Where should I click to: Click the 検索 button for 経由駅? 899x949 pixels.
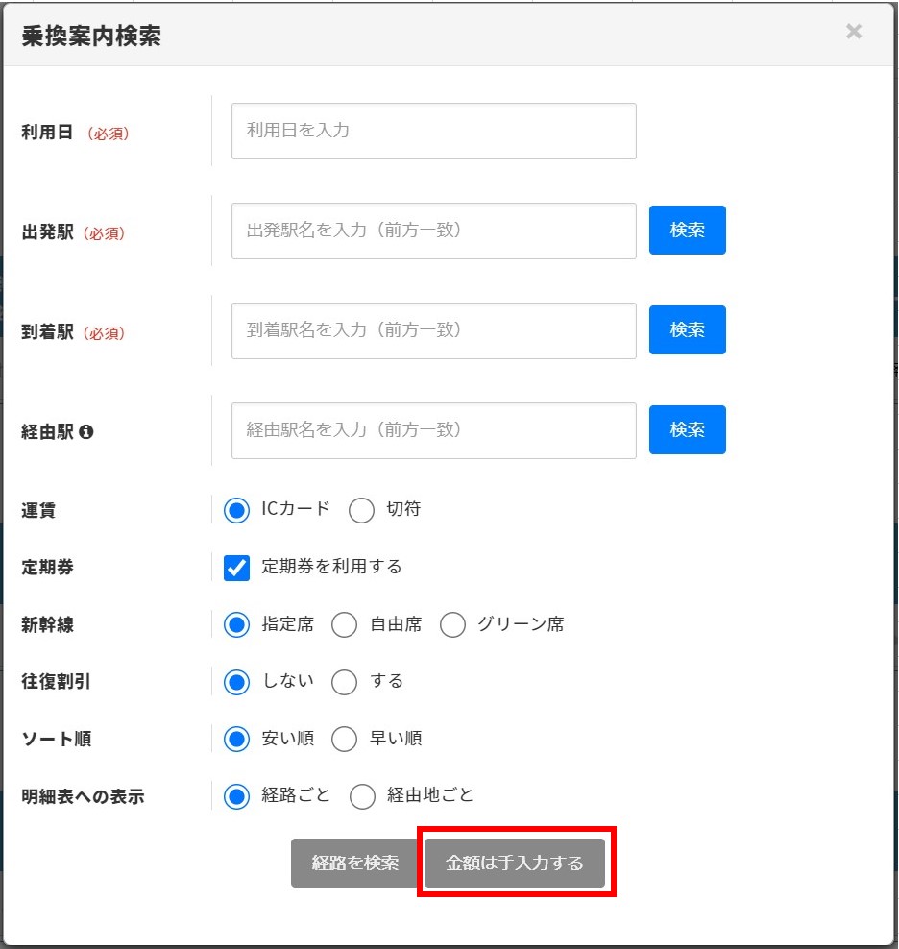pos(687,430)
